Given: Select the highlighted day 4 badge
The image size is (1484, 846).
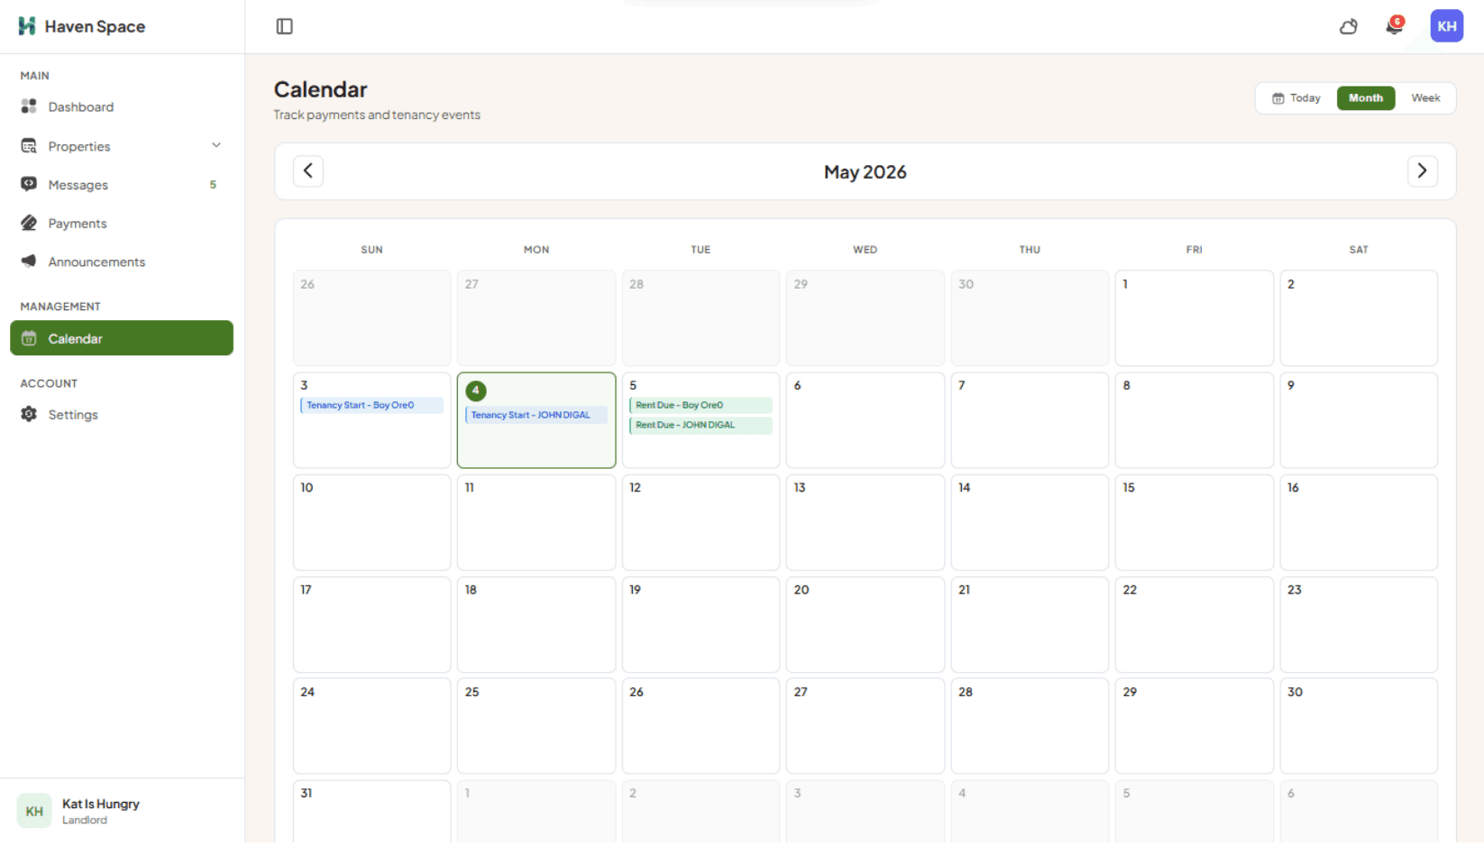Looking at the screenshot, I should [476, 391].
